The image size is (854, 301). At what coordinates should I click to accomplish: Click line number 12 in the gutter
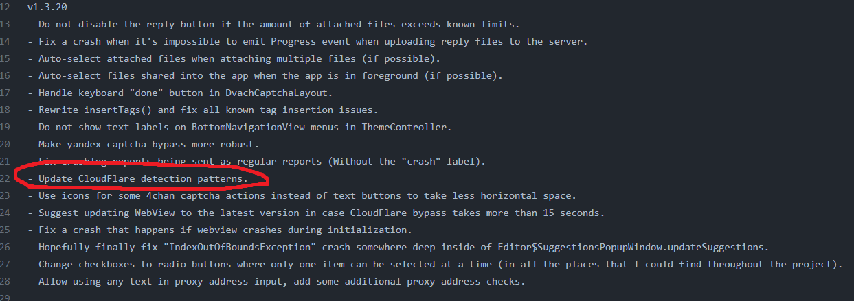coord(5,7)
